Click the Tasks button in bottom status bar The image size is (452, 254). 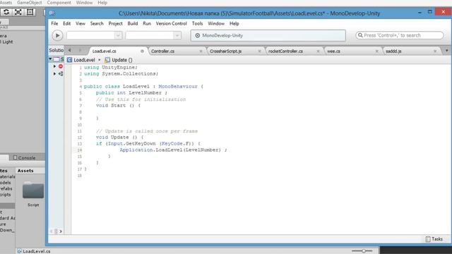(x=434, y=238)
